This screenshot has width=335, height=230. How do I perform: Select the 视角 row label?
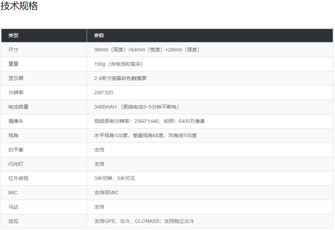pos(13,135)
